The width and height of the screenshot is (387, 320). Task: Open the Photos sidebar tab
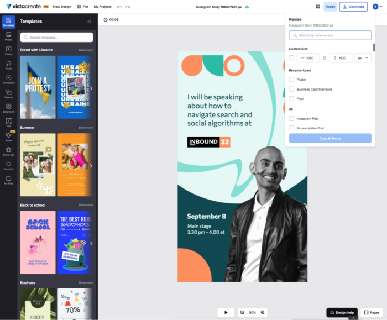click(x=9, y=36)
